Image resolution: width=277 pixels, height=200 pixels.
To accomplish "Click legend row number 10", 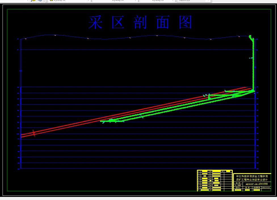I will tap(210, 171).
